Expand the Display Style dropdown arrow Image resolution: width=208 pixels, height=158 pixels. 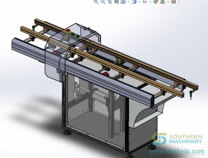(139, 2)
